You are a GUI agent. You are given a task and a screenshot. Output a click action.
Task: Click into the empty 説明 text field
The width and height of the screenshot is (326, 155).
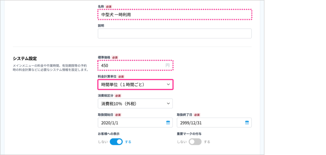[174, 33]
